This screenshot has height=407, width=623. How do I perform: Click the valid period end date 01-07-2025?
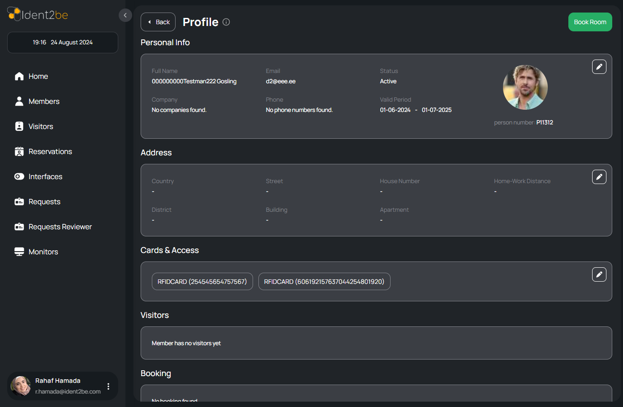[437, 110]
